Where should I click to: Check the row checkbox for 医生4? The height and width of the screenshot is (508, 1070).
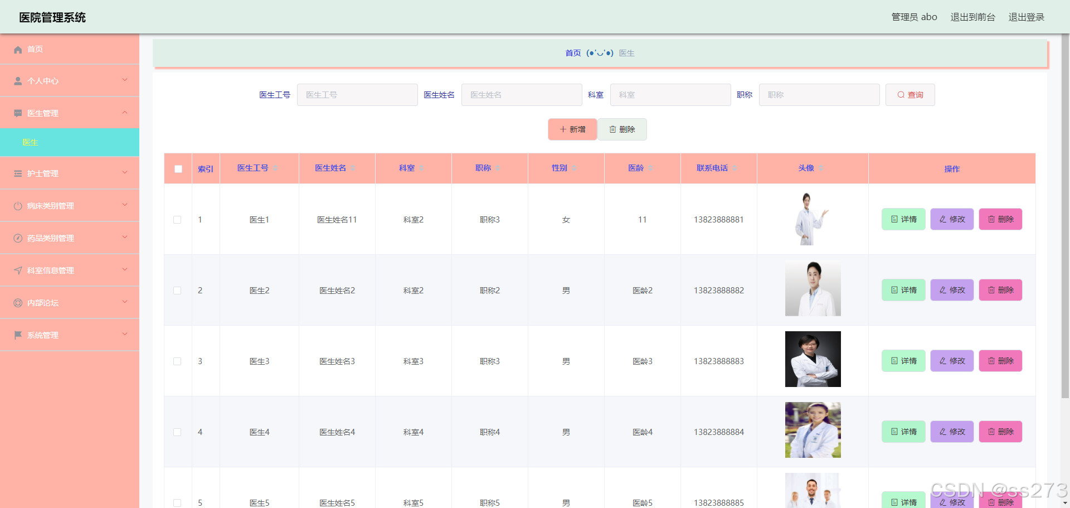pyautogui.click(x=177, y=432)
